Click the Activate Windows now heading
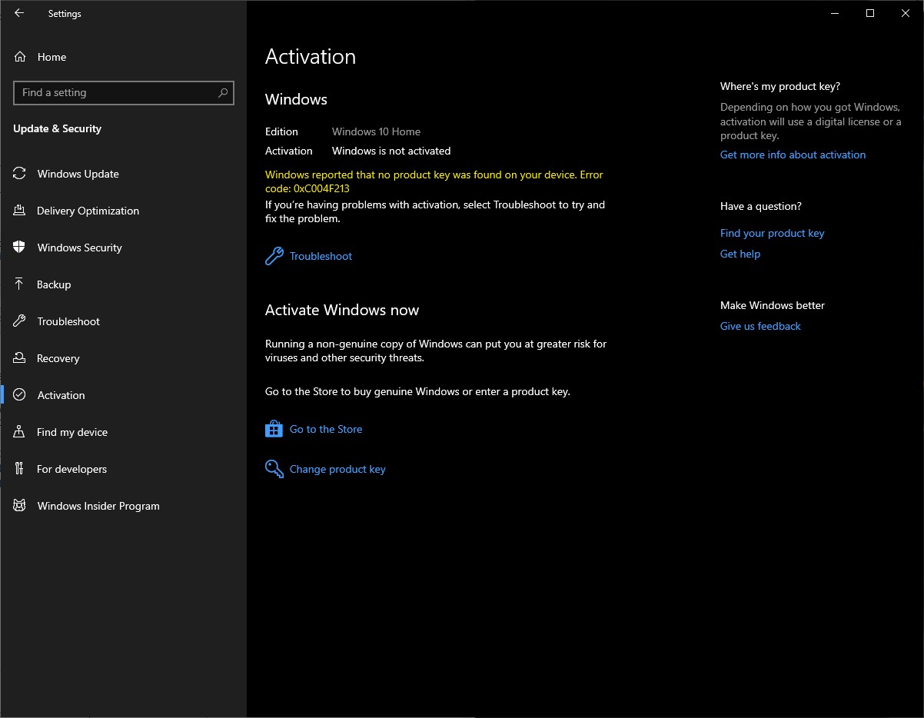924x718 pixels. pos(342,310)
